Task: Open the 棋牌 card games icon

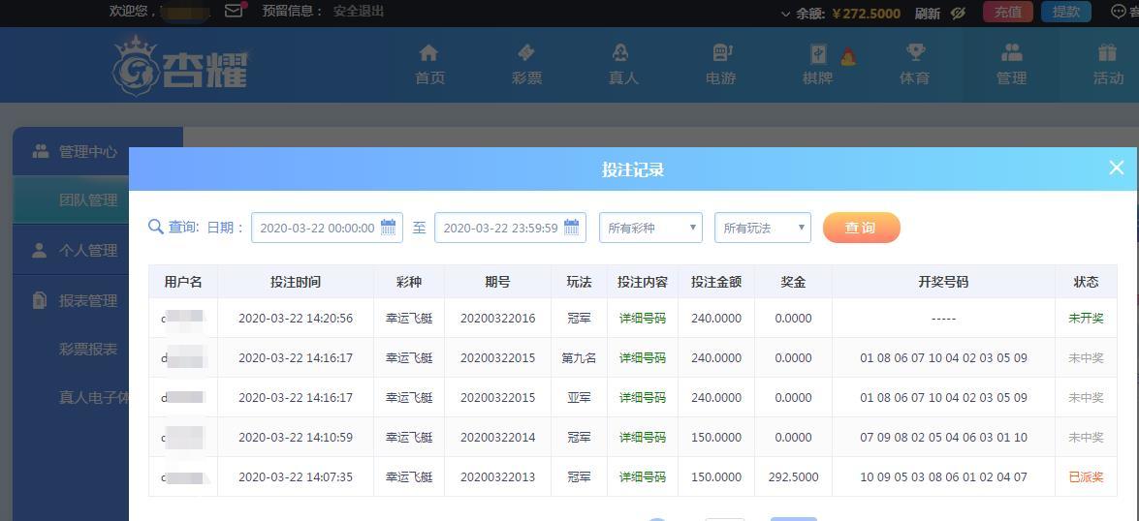Action: (x=818, y=54)
